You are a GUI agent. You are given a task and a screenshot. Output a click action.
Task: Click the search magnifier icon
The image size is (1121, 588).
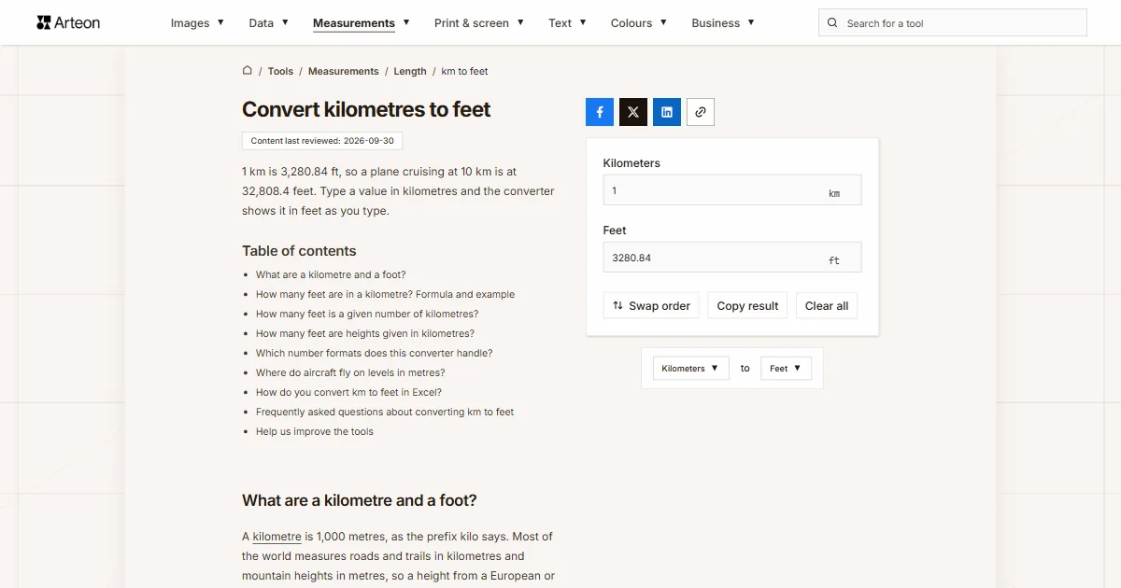point(833,22)
